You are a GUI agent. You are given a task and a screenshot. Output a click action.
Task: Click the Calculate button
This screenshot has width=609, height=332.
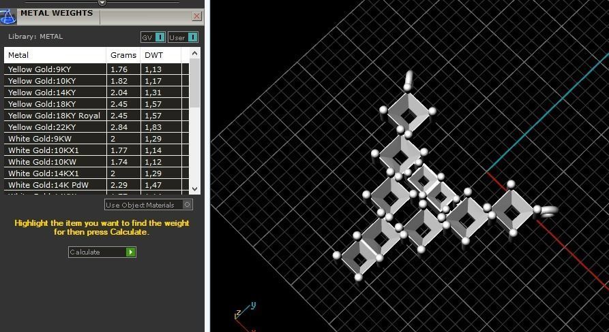102,252
